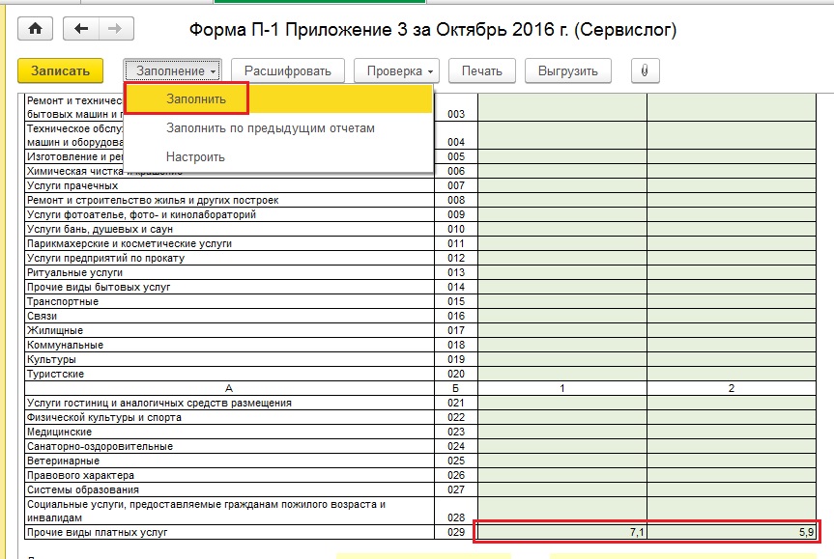Go to the home page icon
The height and width of the screenshot is (559, 834).
coord(35,29)
